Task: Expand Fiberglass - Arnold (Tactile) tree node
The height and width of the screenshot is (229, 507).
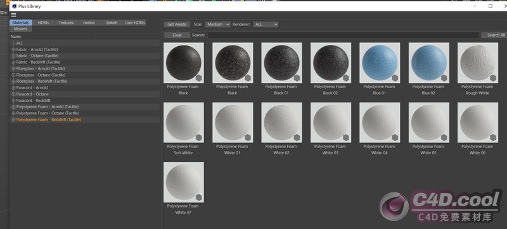Action: coord(13,69)
